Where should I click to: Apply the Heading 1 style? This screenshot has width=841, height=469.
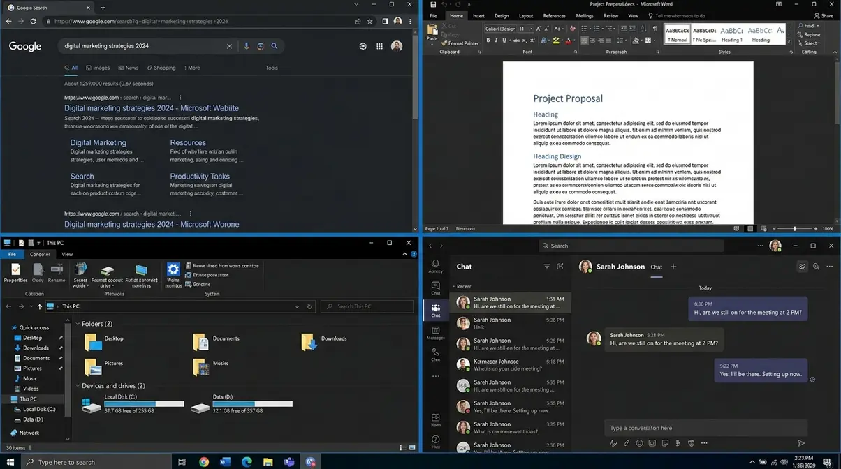click(731, 33)
